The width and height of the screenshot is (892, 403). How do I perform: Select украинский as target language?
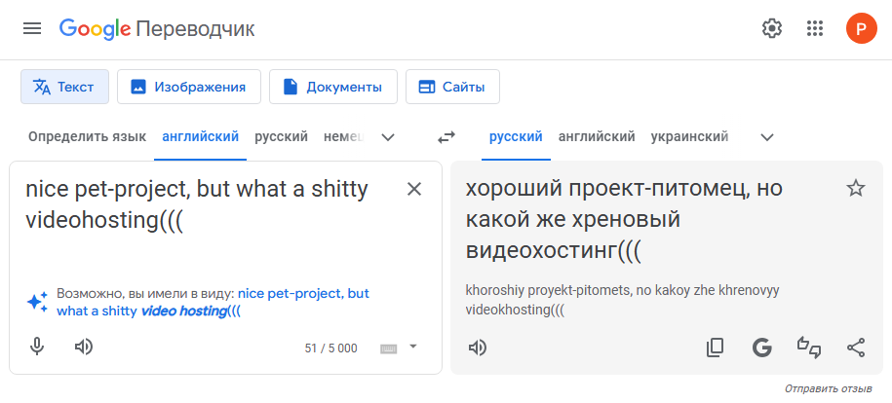tap(689, 137)
